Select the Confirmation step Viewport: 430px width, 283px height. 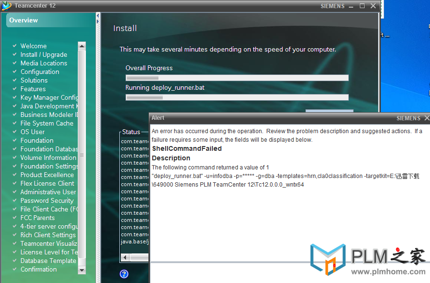click(x=39, y=269)
